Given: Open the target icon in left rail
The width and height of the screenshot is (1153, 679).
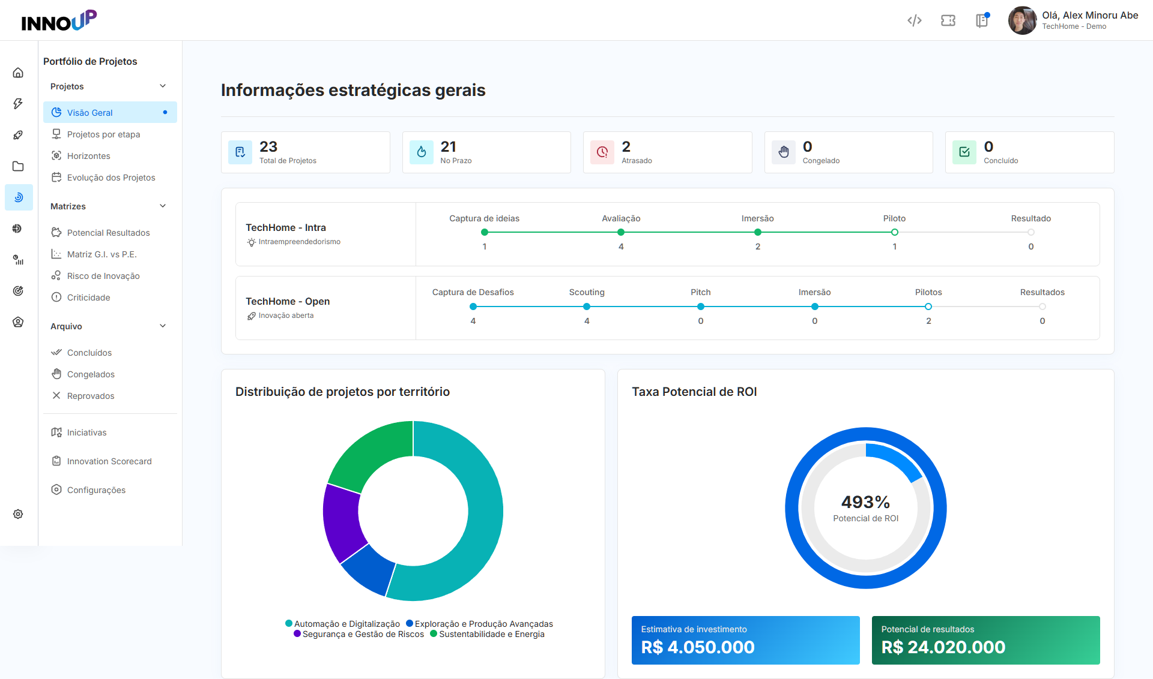Looking at the screenshot, I should coord(18,291).
